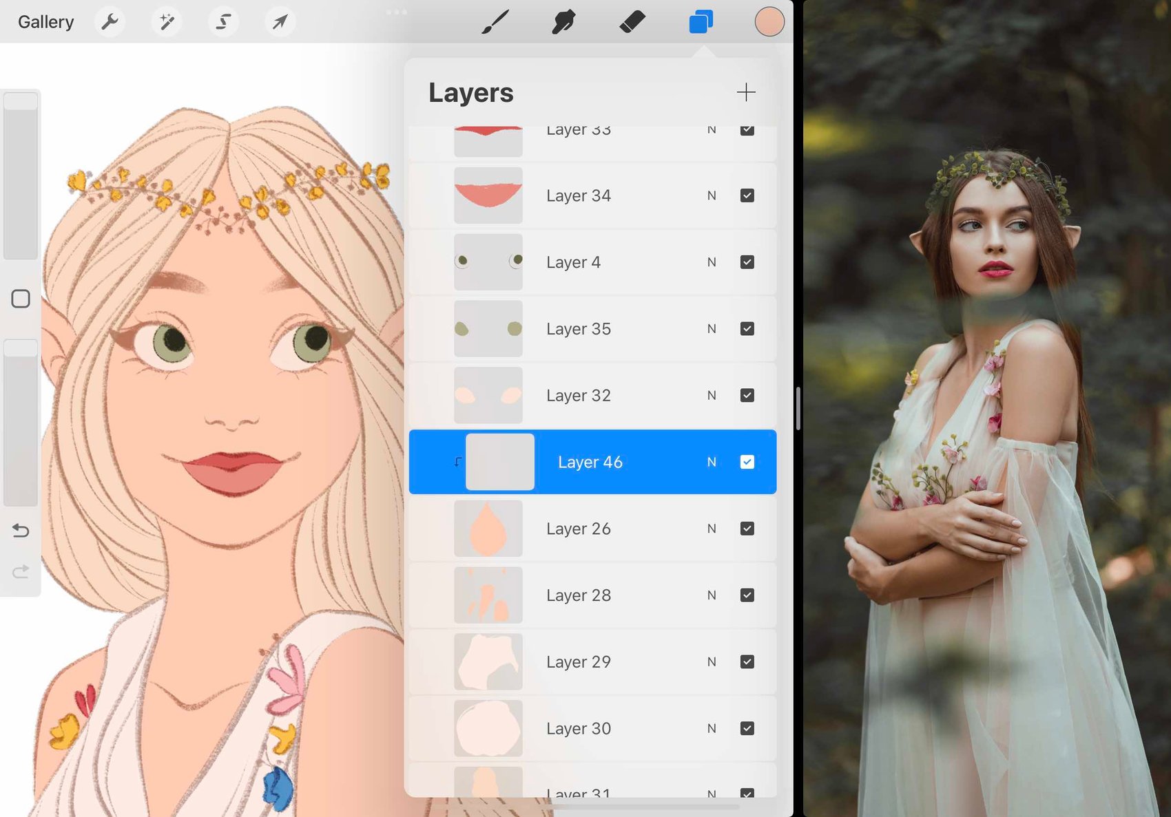
Task: Open blend mode N for Layer 4
Action: coord(712,262)
